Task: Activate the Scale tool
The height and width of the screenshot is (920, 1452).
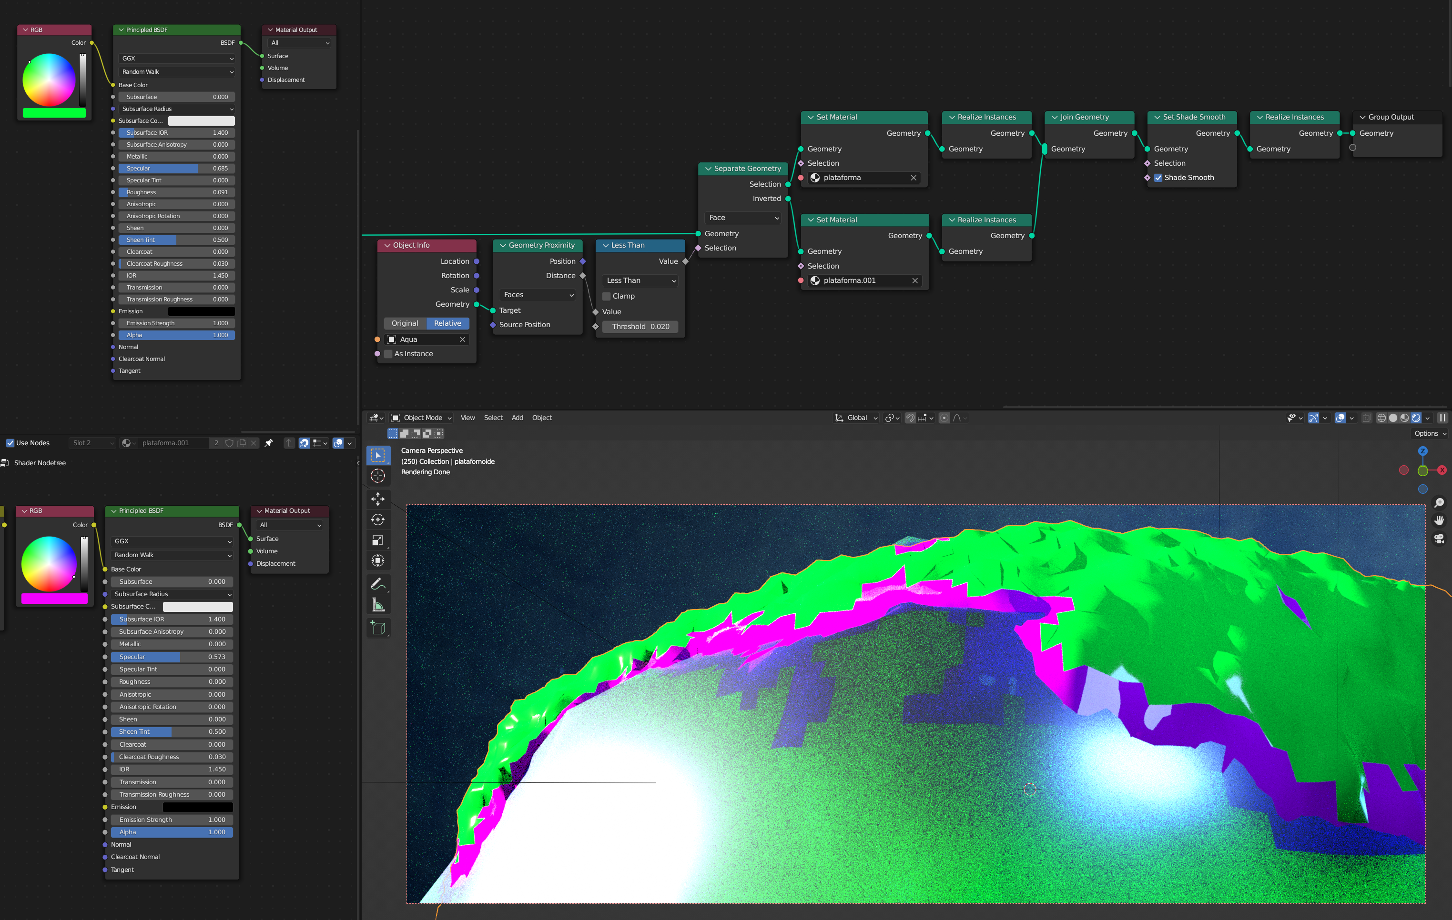Action: click(x=378, y=540)
